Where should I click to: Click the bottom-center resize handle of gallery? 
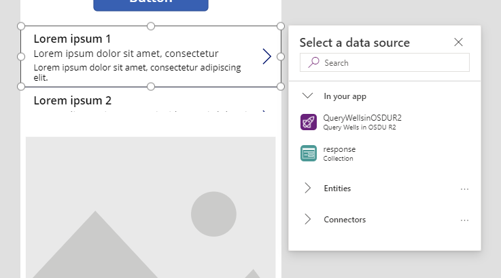click(x=151, y=87)
